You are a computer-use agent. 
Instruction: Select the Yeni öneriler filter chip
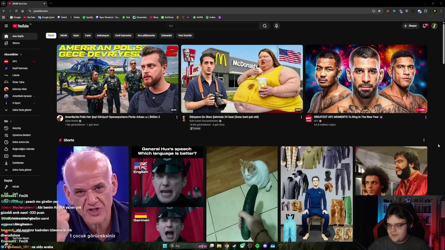[x=185, y=35]
